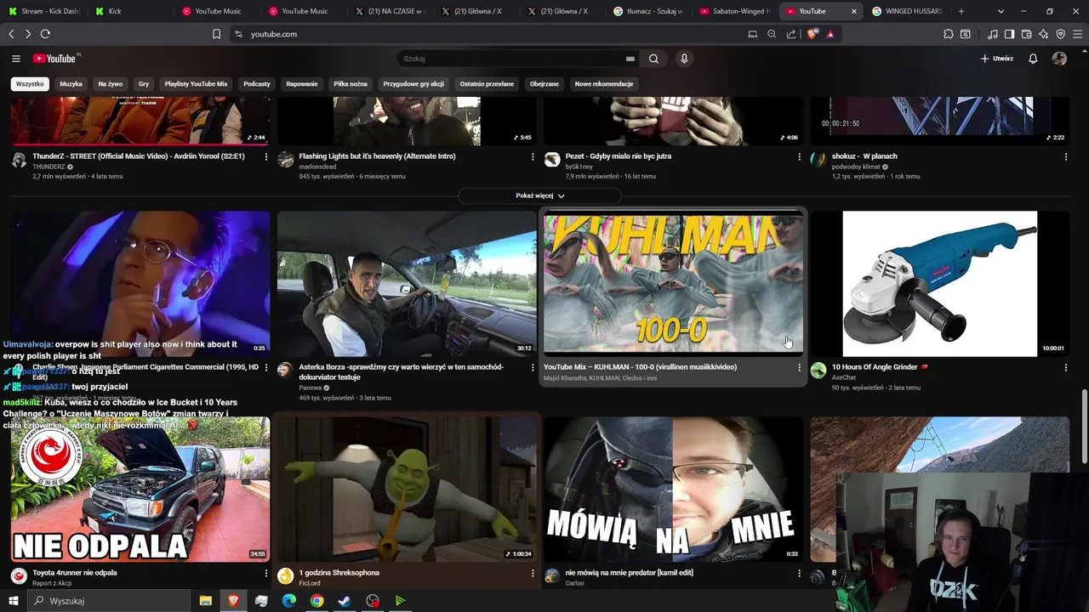Open options menu for ThunderZ STREET video
The width and height of the screenshot is (1089, 612).
tap(266, 156)
